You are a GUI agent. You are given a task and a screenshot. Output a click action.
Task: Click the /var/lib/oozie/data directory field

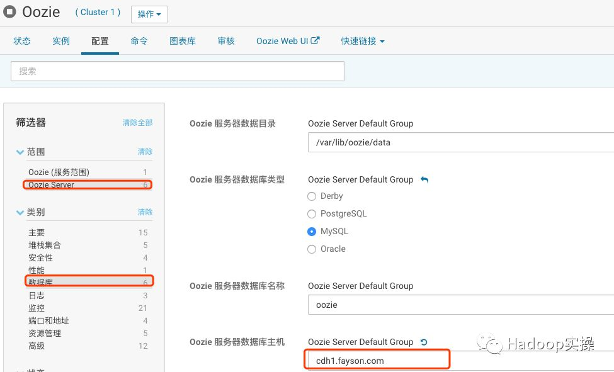(461, 142)
